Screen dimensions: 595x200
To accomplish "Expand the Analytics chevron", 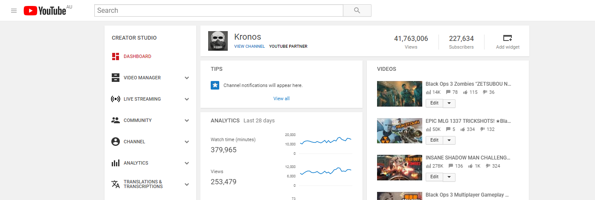I will [x=187, y=163].
